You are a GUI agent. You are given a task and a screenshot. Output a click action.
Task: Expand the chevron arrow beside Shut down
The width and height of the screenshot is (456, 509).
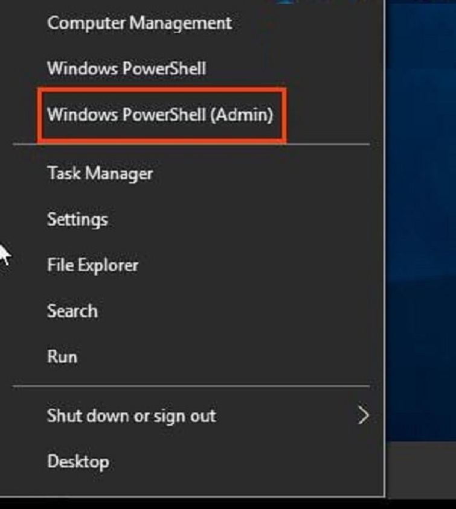(363, 416)
